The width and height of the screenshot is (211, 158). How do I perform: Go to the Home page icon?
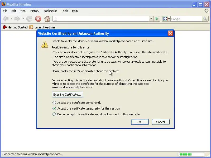[x=47, y=19]
